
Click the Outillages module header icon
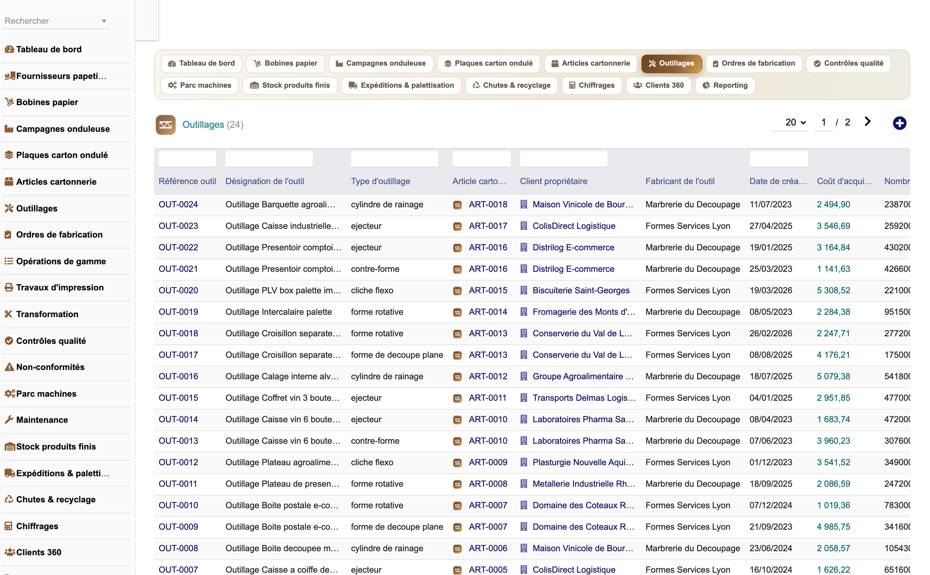pos(165,125)
